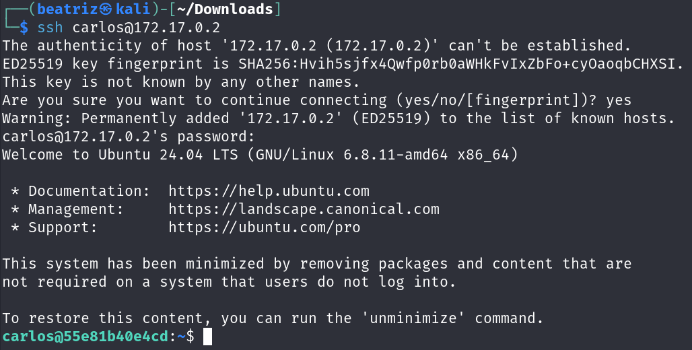Click the ssh command word

(x=50, y=28)
